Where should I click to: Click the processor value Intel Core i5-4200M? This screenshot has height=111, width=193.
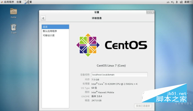(x=114, y=84)
